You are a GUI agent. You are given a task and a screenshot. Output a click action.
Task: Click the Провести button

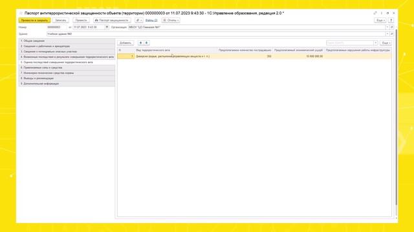(81, 20)
